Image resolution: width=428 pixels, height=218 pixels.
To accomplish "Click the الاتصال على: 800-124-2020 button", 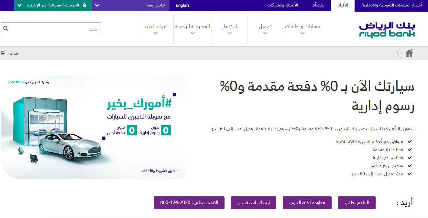I will [189, 203].
